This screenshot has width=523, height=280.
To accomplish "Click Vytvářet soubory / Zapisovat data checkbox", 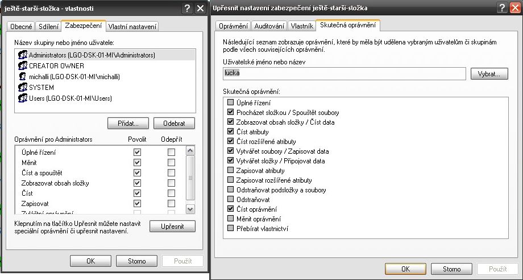I will pos(230,151).
